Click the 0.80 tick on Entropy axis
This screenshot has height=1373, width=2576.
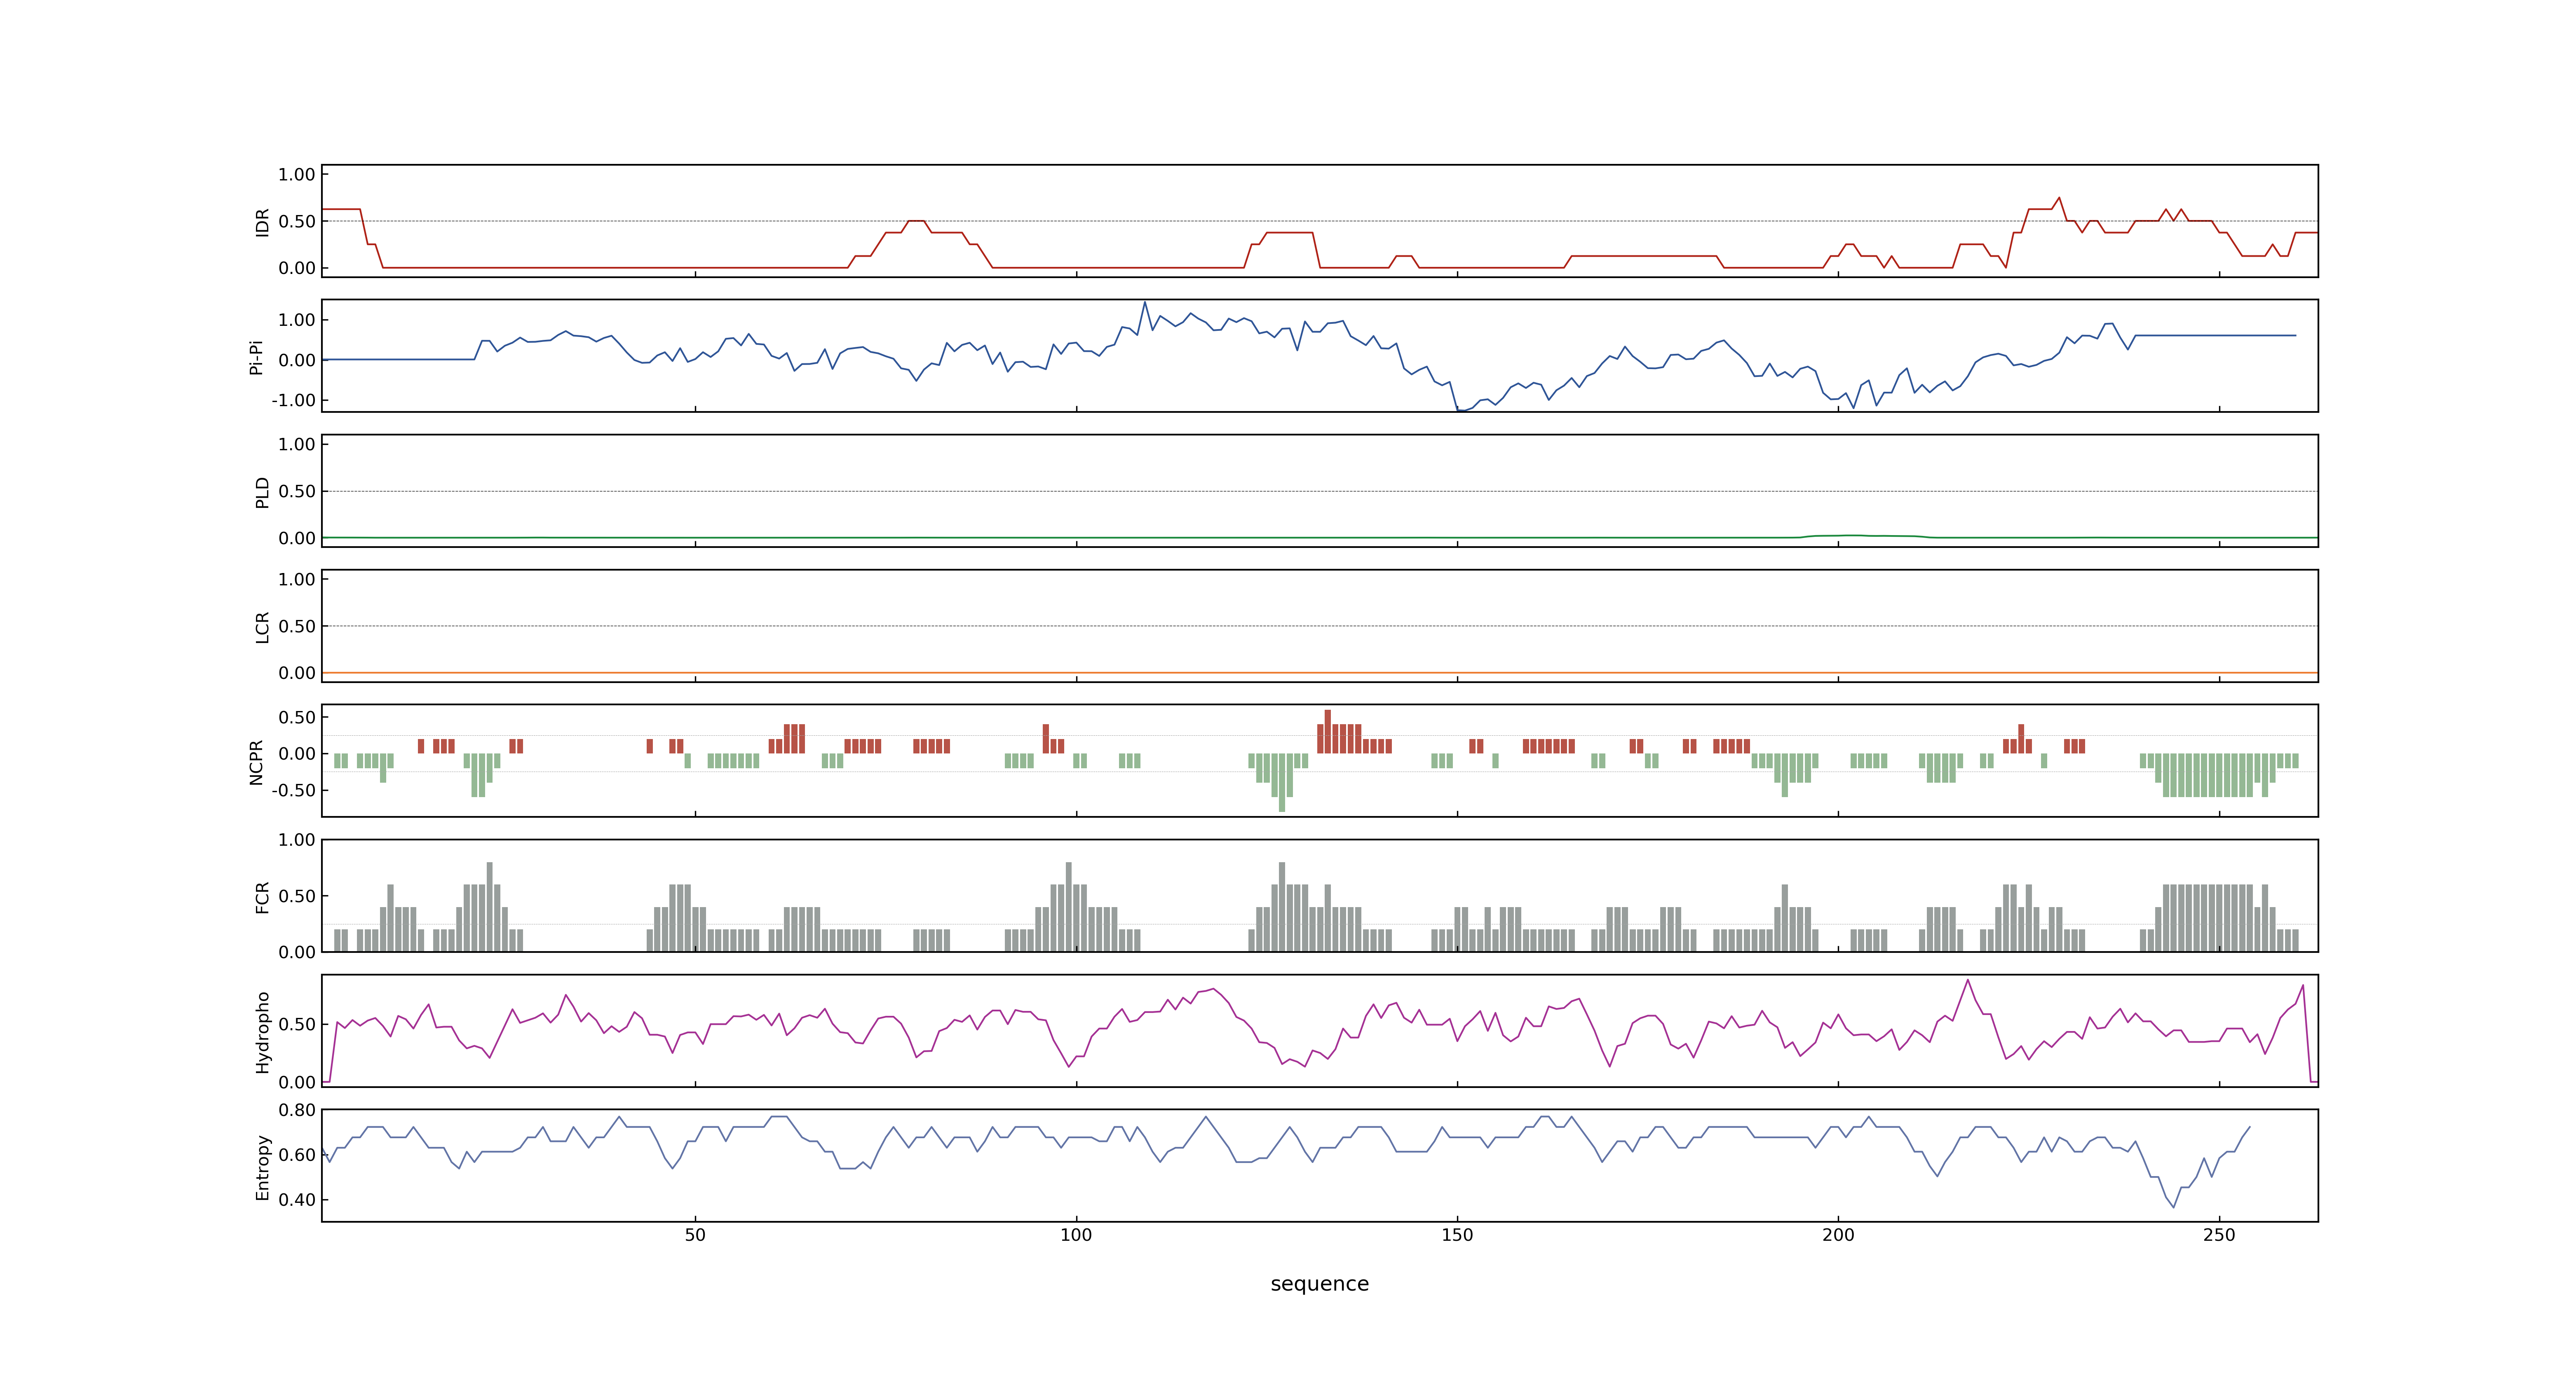(297, 1110)
